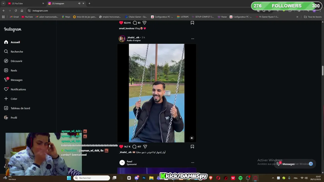The image size is (324, 182).
Task: Open the Windows Start menu
Action: coord(69,178)
